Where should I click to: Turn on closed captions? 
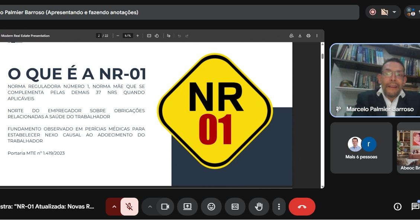click(x=235, y=207)
